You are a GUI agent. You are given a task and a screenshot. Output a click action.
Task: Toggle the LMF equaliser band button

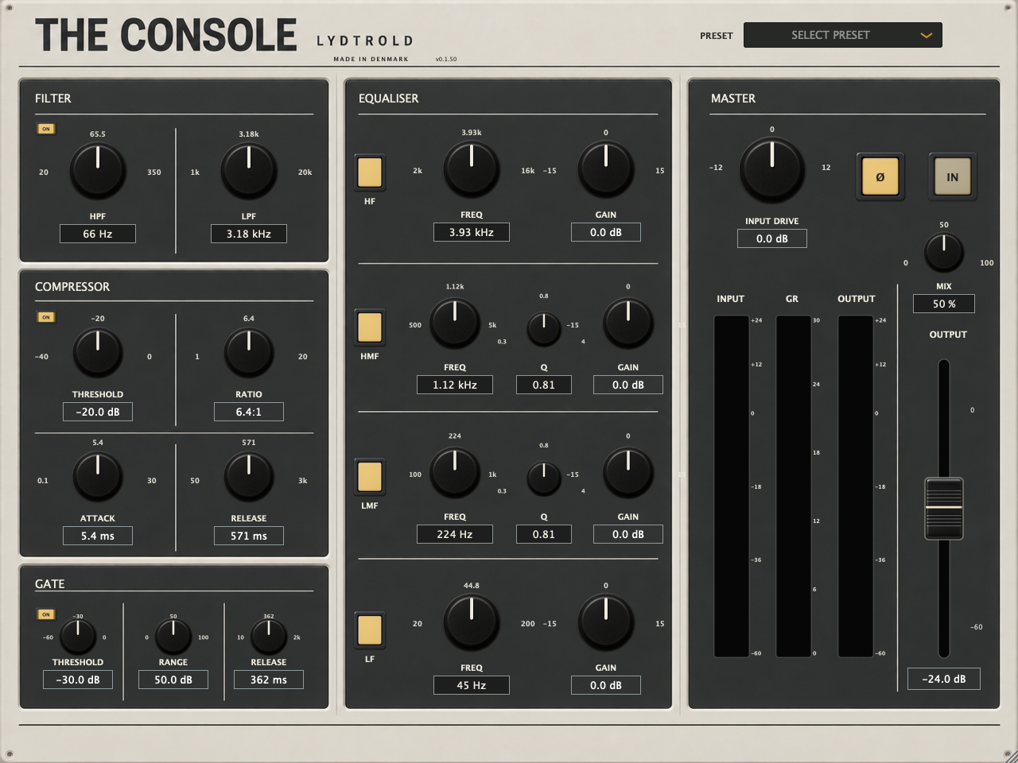point(370,477)
